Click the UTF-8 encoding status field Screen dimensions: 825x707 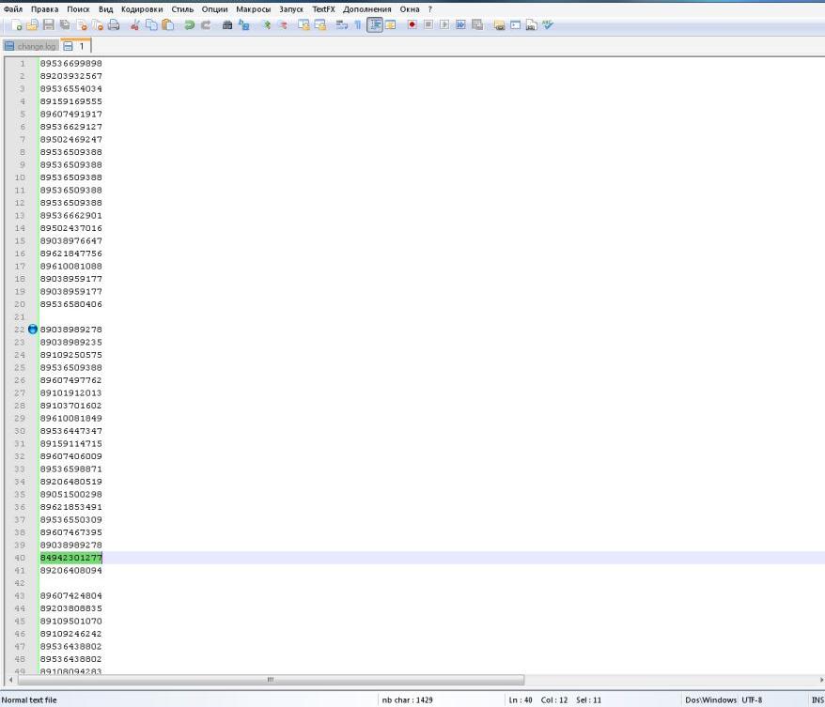pos(752,699)
